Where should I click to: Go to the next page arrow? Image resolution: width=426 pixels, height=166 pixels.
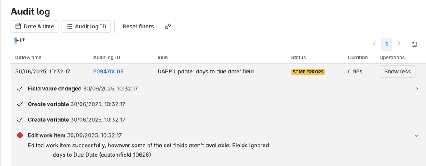point(399,44)
